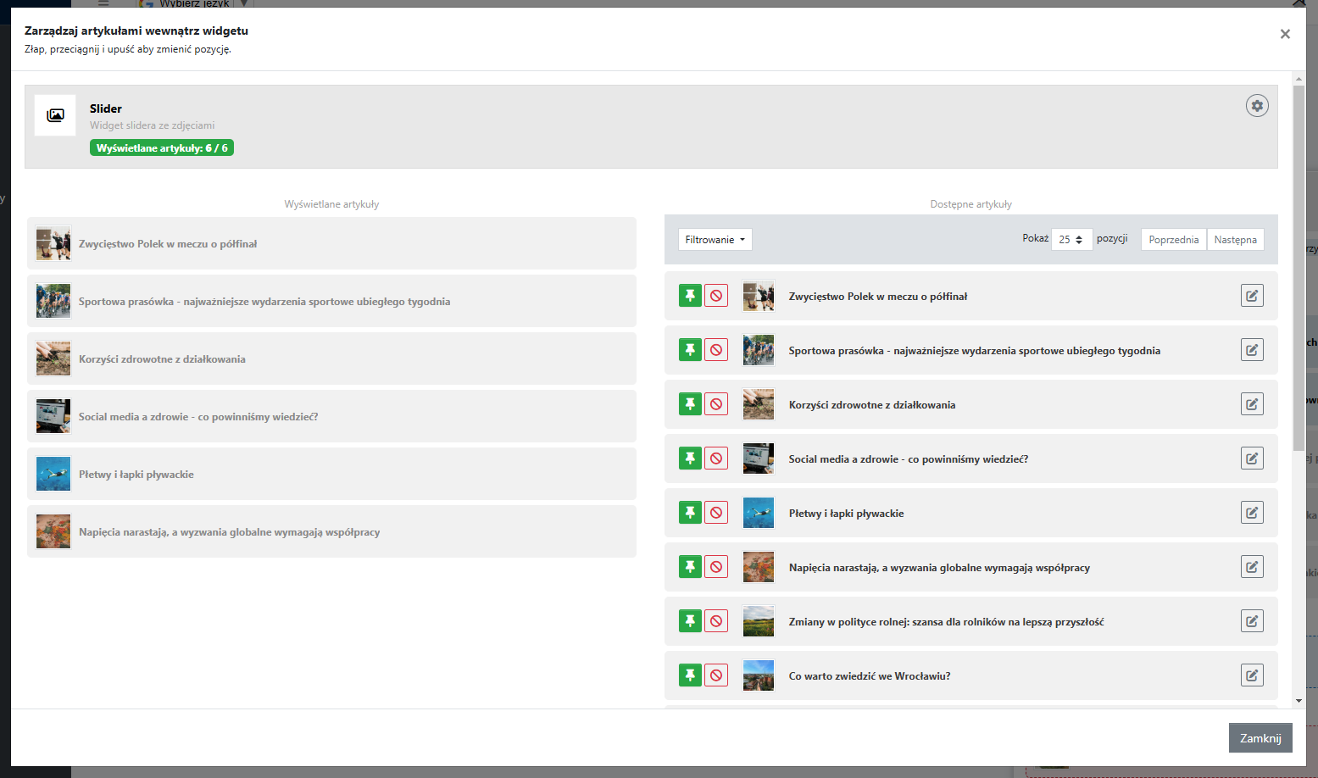Pin article Płetwy i łapki pływackie
The width and height of the screenshot is (1318, 778).
tap(690, 513)
